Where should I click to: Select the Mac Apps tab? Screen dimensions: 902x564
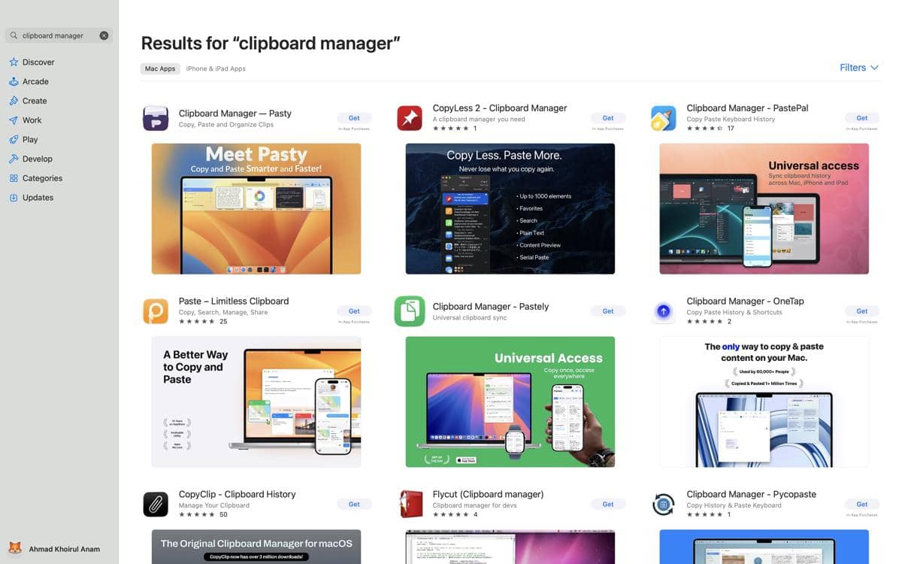(x=160, y=68)
